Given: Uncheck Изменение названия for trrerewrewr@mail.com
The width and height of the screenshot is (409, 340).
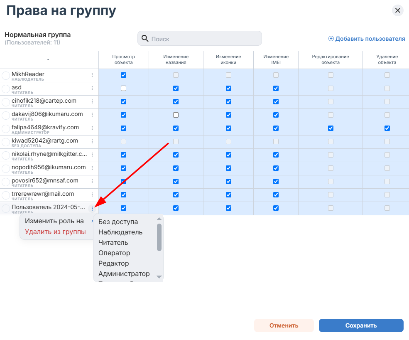Looking at the screenshot, I should pos(176,195).
